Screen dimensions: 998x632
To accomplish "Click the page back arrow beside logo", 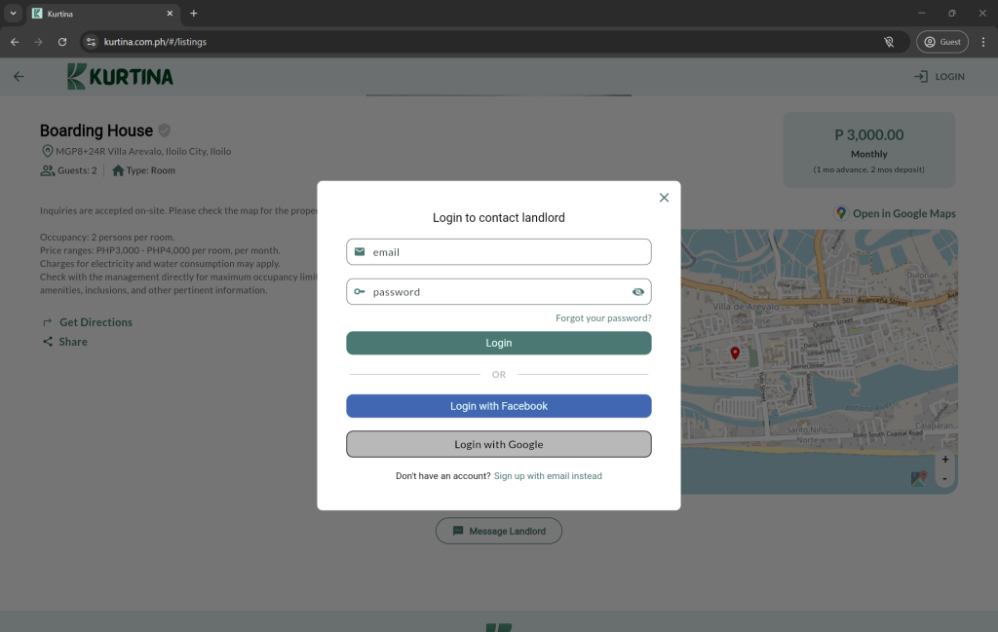I will 19,77.
